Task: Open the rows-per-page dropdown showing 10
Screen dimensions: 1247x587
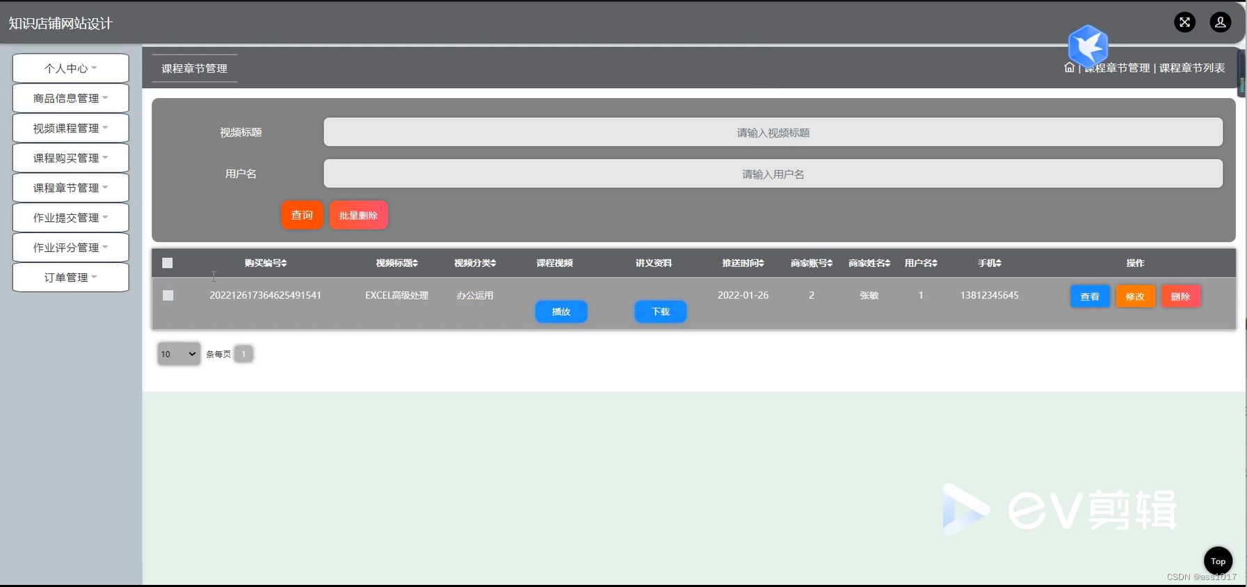Action: (x=179, y=354)
